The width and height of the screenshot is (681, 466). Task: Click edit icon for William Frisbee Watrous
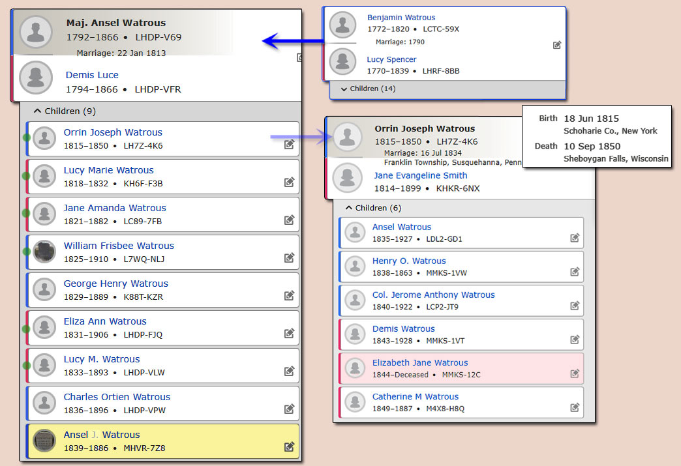click(289, 258)
